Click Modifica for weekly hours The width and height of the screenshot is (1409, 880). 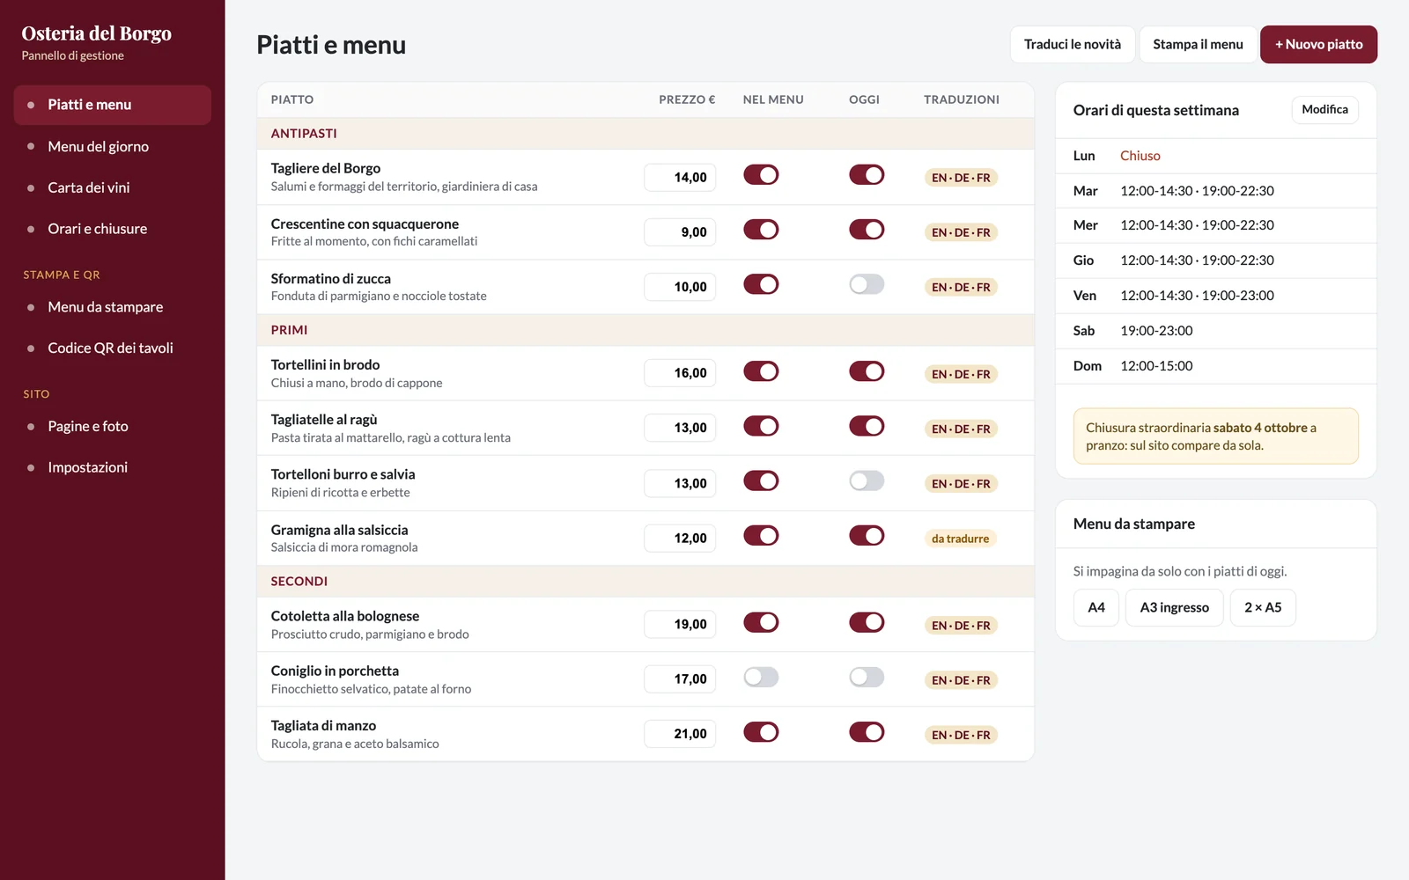(1324, 109)
